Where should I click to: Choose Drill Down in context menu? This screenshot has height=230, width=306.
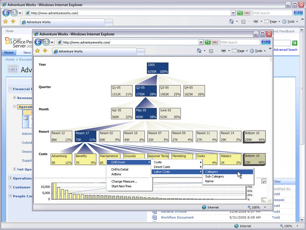[x=129, y=162]
